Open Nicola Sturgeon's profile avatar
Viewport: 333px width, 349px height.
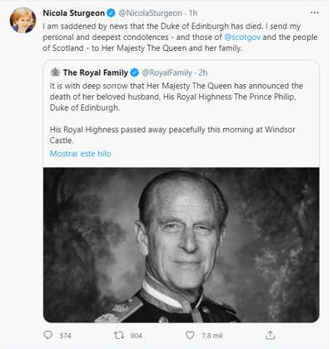22,20
